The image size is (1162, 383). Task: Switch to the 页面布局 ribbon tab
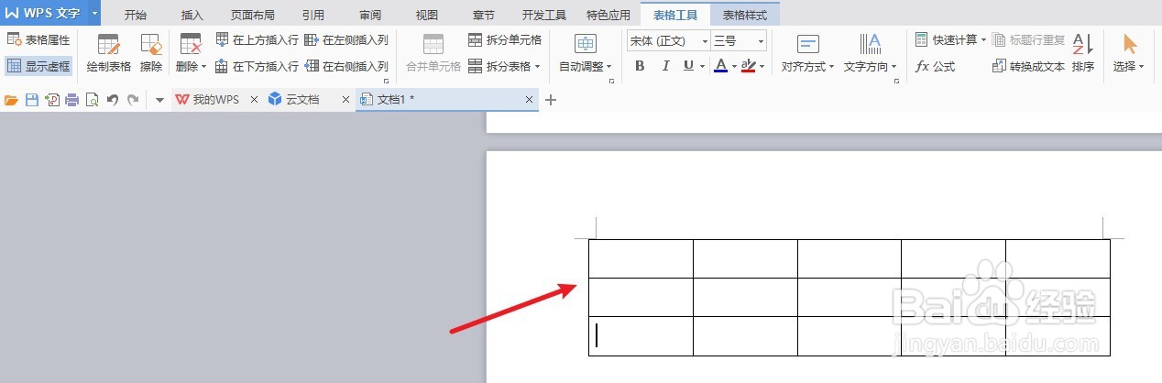[x=252, y=15]
